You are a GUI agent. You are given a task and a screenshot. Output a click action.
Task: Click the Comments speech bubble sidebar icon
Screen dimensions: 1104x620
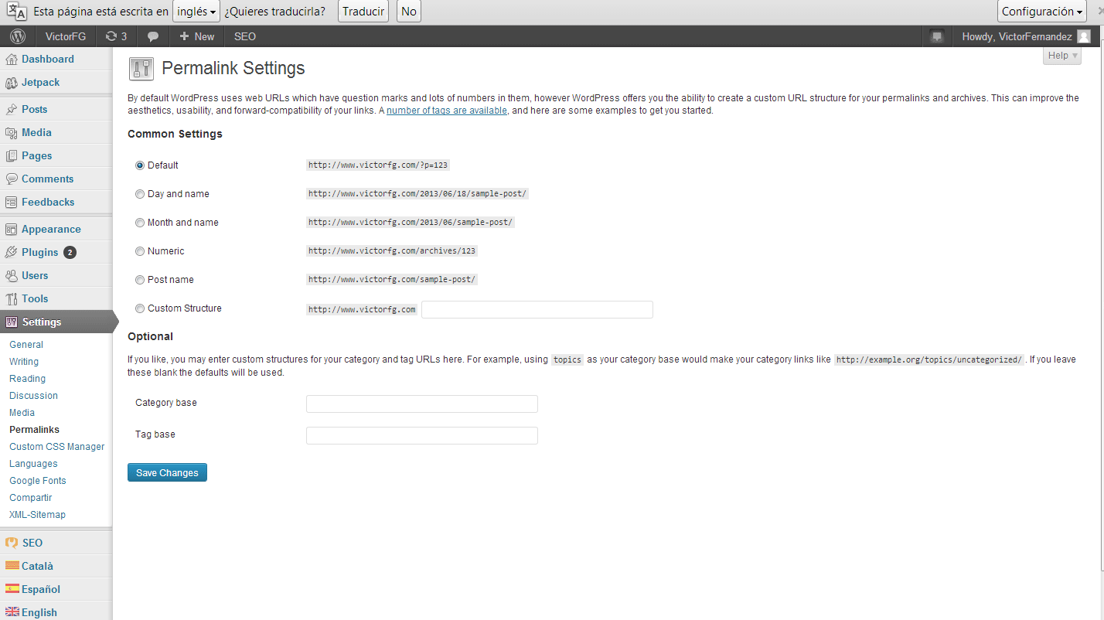coord(12,179)
